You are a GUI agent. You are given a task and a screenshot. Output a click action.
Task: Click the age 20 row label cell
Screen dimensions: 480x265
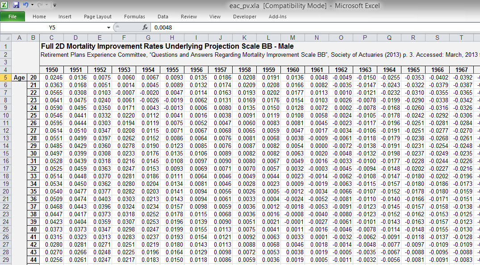(33, 77)
